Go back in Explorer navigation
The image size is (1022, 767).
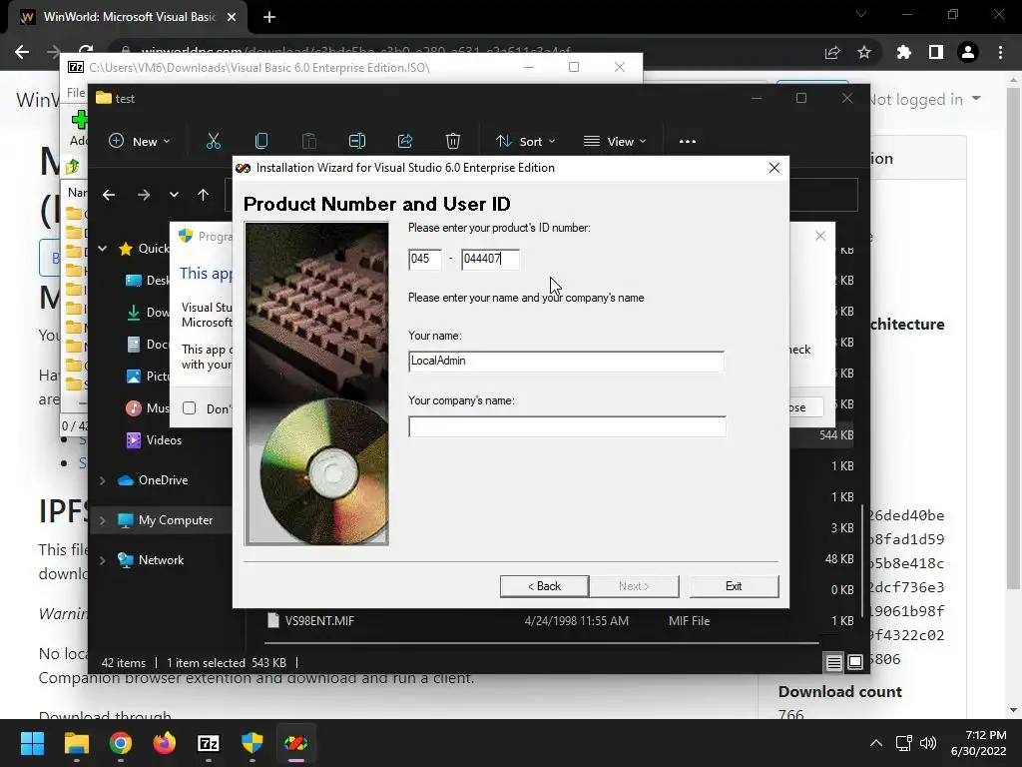109,195
